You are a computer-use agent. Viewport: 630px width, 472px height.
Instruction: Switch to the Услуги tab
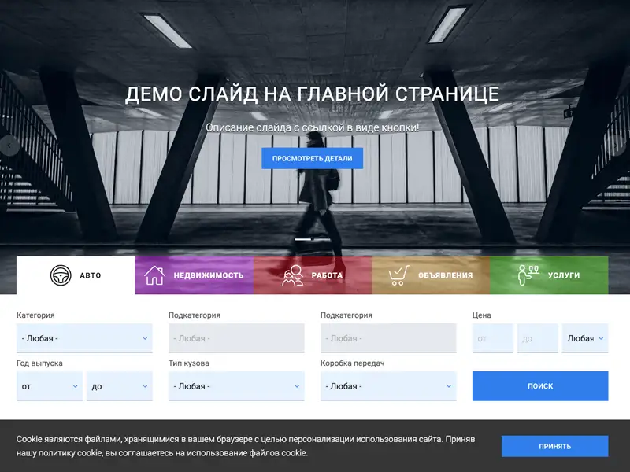pyautogui.click(x=549, y=275)
